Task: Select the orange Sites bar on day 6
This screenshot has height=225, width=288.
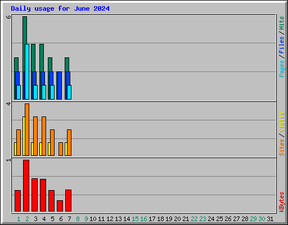Action: click(61, 149)
